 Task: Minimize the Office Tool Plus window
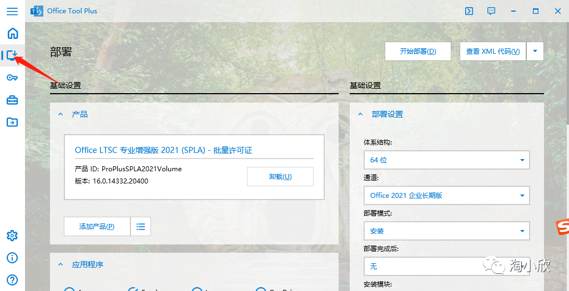(513, 11)
